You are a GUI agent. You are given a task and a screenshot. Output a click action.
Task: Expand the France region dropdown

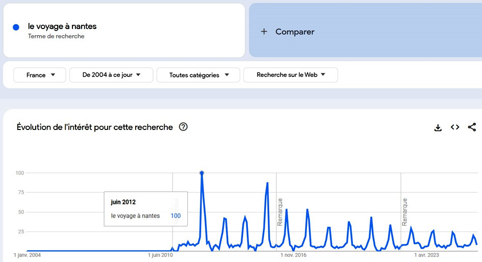(x=40, y=75)
